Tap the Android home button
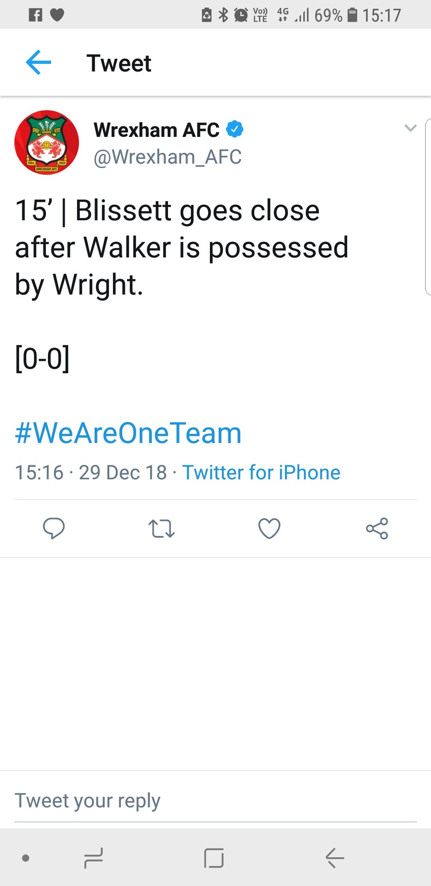Image resolution: width=431 pixels, height=886 pixels. point(214,858)
